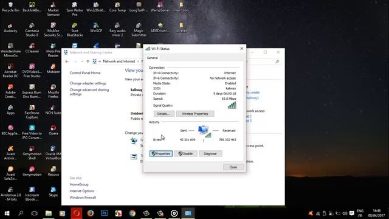Open Change adapter settings link
This screenshot has height=219, width=389.
pyautogui.click(x=88, y=83)
